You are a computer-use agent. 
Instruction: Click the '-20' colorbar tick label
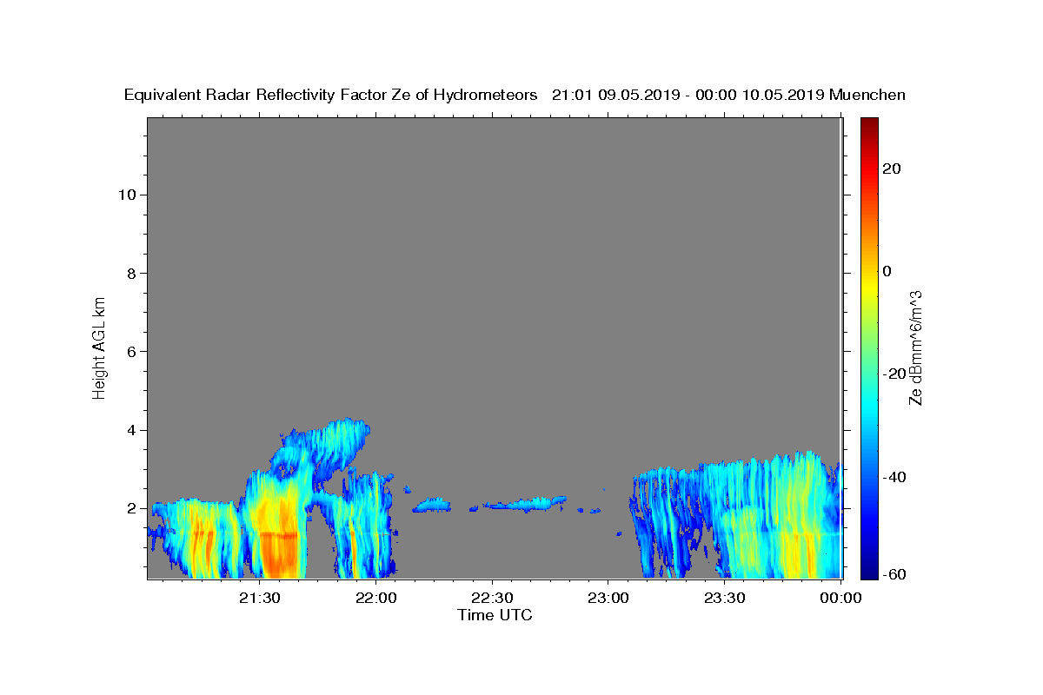[x=894, y=374]
